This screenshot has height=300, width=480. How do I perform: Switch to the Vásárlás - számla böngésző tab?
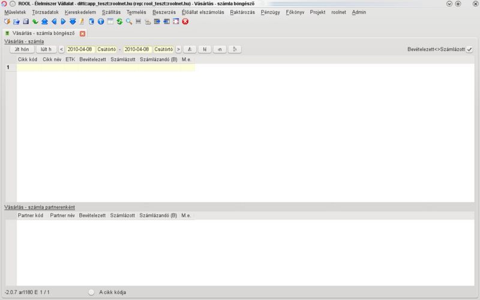tap(43, 33)
